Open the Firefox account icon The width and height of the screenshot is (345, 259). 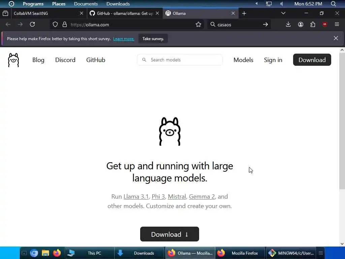301,24
